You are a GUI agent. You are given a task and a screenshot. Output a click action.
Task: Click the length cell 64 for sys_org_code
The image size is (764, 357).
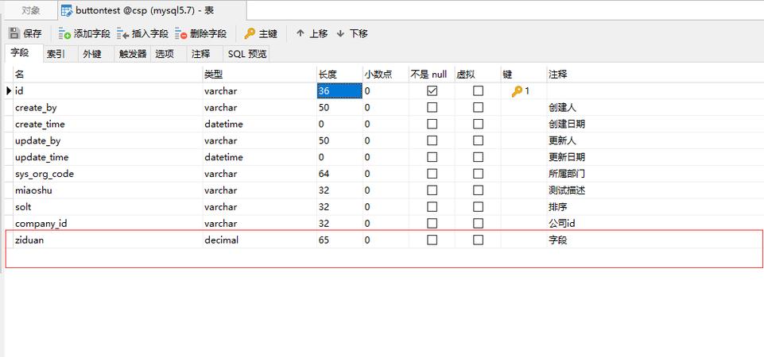339,174
